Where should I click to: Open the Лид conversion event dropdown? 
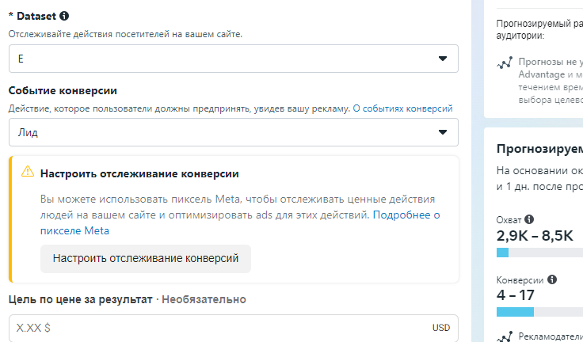[234, 132]
